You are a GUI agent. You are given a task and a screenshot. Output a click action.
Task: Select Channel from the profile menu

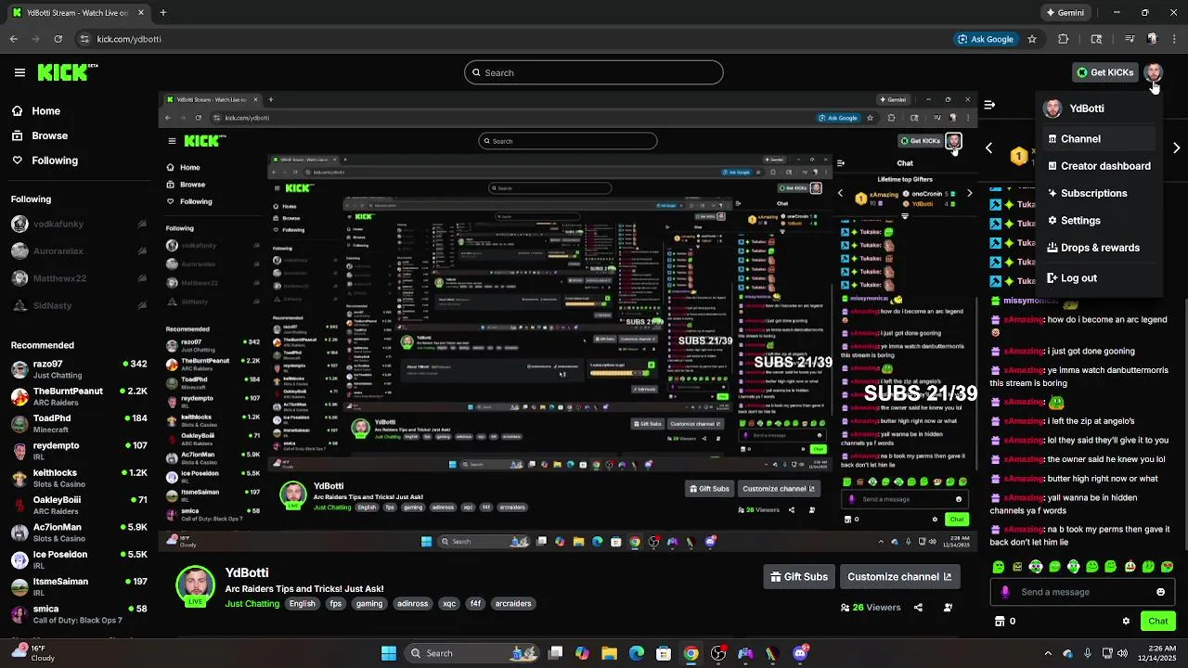[1100, 139]
